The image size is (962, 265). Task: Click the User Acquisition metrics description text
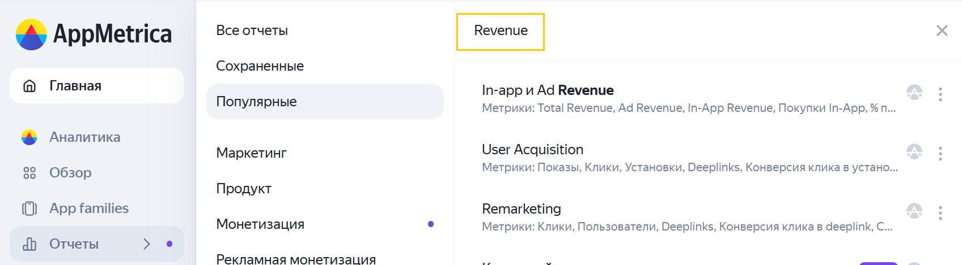690,167
